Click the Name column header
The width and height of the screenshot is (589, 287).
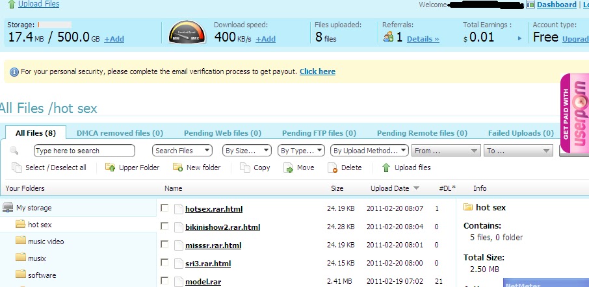(x=173, y=188)
